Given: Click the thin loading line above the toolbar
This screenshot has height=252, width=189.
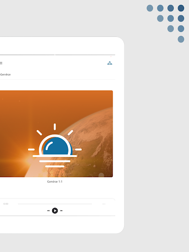Looking at the screenshot, I should (58, 55).
